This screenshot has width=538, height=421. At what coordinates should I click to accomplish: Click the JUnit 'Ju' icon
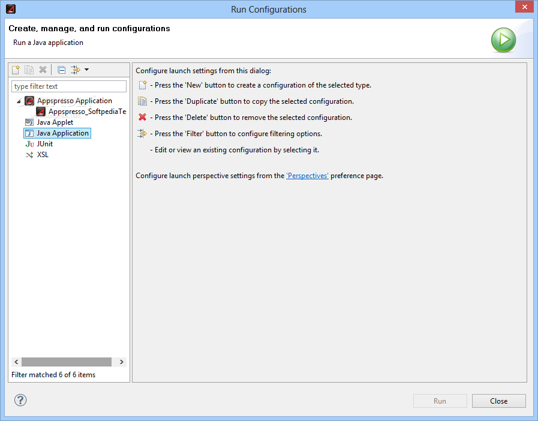pyautogui.click(x=29, y=144)
